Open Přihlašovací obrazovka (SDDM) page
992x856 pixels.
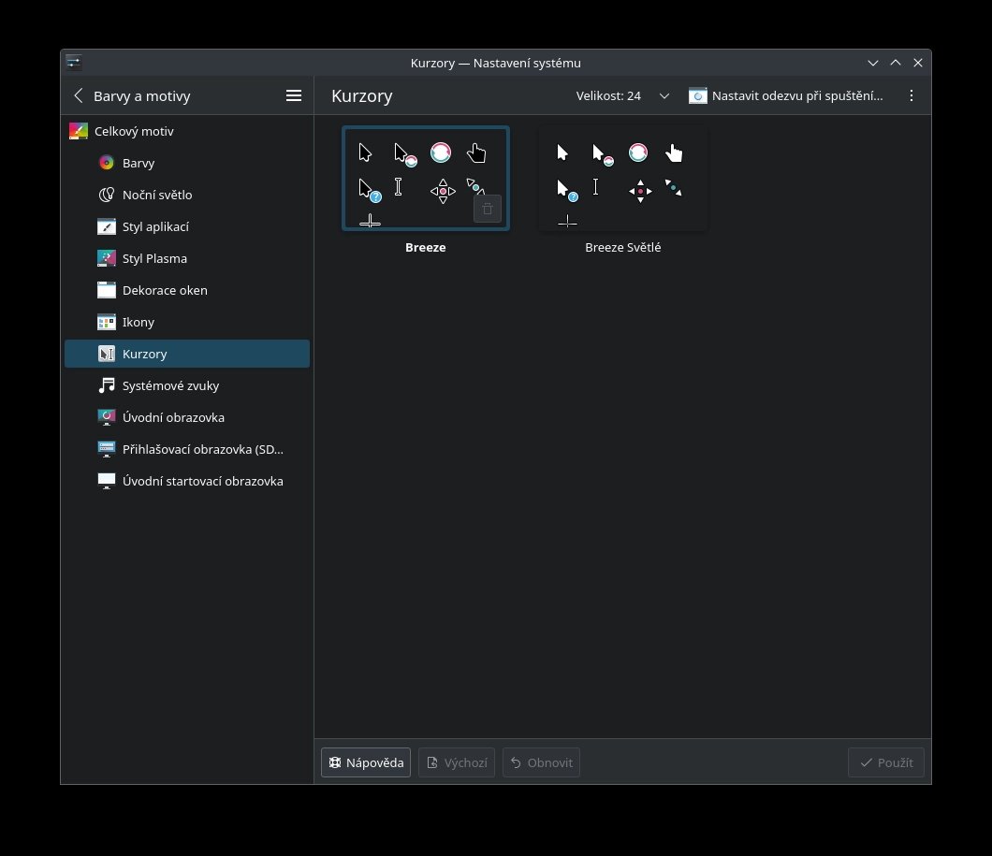click(201, 449)
